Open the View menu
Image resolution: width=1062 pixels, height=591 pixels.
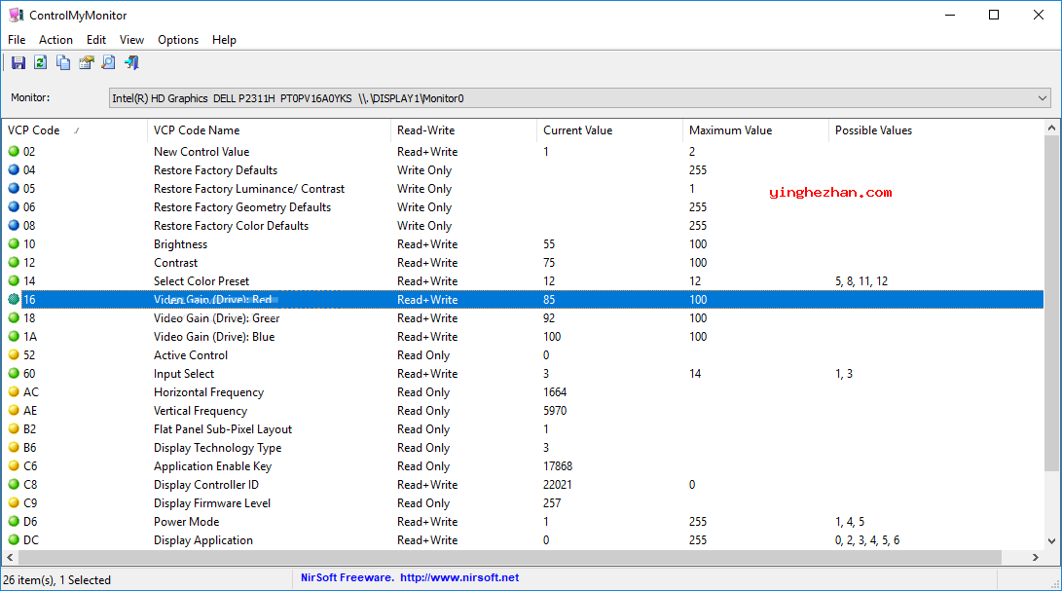[131, 40]
